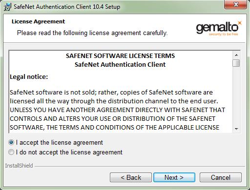The image size is (250, 190).
Task: Click 'SafeNet Authentication Client' license subtitle
Action: click(x=120, y=64)
